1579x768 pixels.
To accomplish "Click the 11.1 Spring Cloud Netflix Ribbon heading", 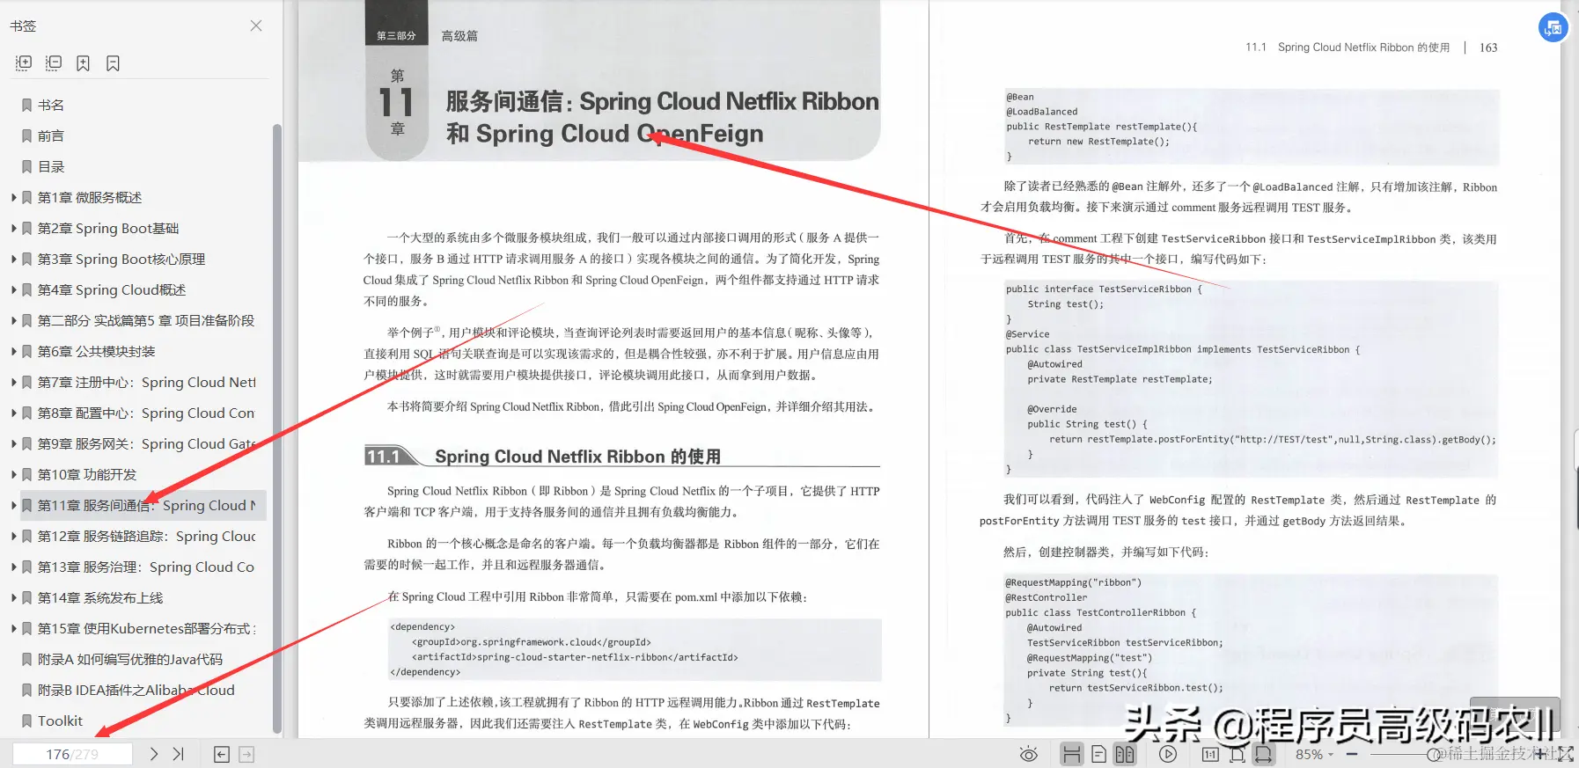I will coord(577,456).
